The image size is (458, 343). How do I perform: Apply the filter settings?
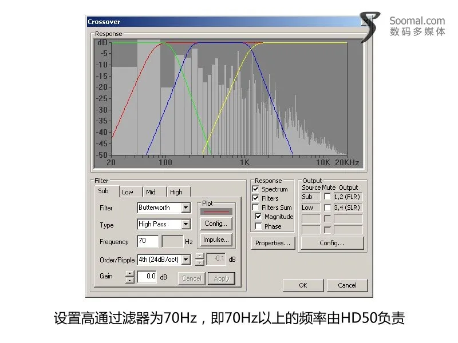click(x=222, y=278)
